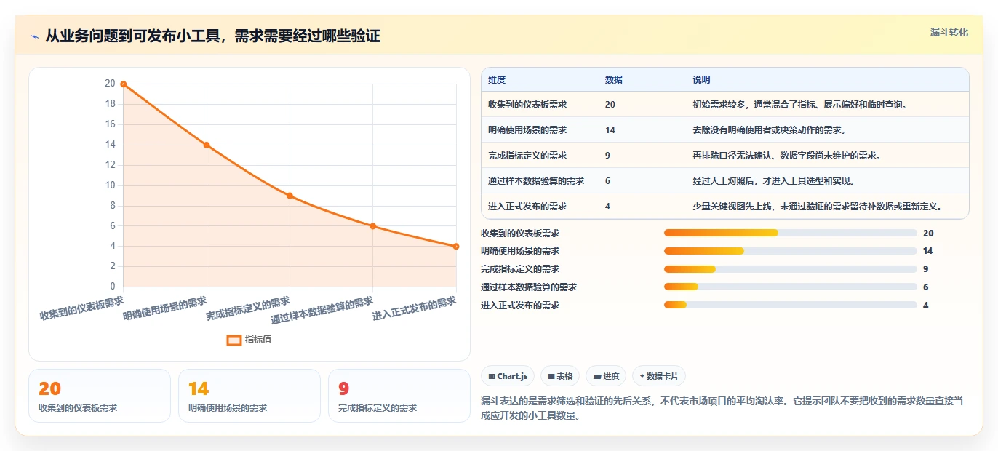Click the chart data point at value 4
Screen dimensions: 998x451
click(456, 247)
